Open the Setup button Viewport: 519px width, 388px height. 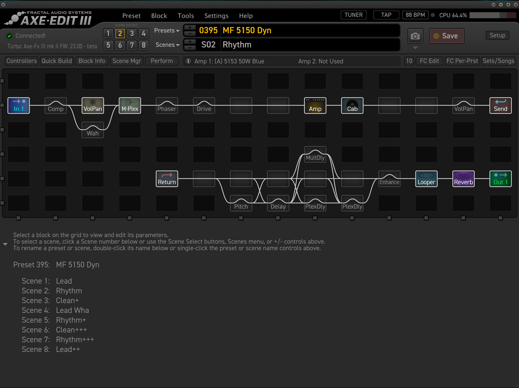pyautogui.click(x=497, y=35)
